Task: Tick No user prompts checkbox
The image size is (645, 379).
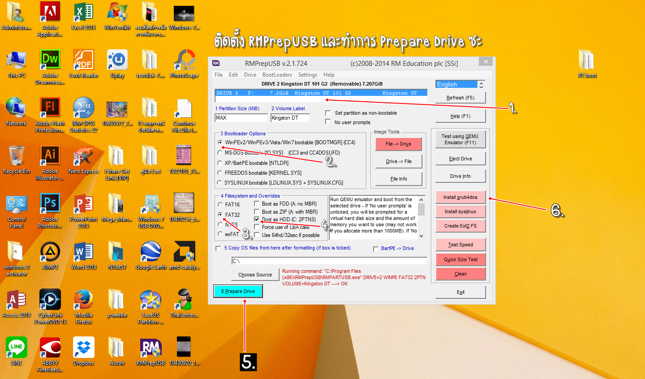Action: (328, 122)
